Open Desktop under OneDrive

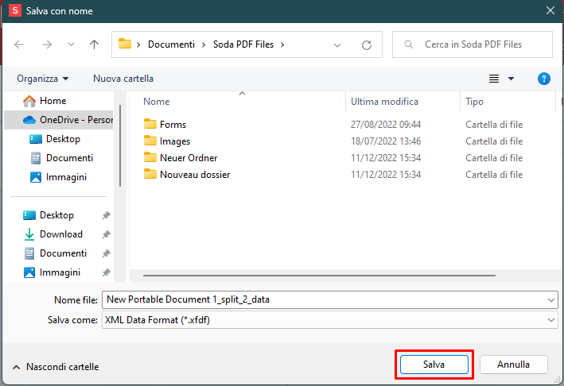[55, 139]
